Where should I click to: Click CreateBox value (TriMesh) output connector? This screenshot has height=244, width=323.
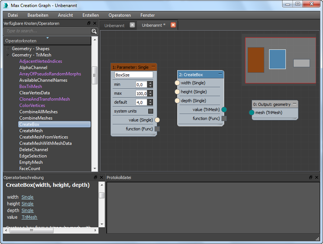[224, 110]
